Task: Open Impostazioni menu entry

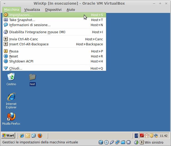Action: (54, 15)
